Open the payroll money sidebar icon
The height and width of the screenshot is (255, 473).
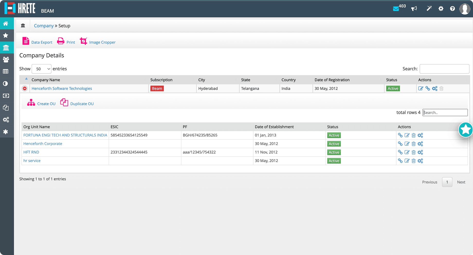6,96
